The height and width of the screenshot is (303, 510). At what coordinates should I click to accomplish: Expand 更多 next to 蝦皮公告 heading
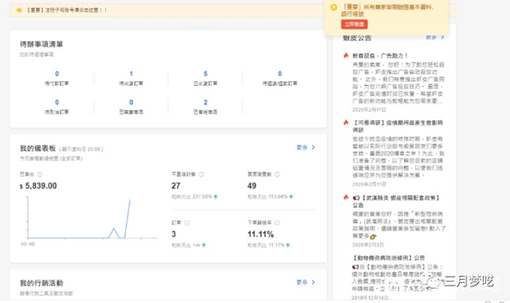tap(435, 37)
